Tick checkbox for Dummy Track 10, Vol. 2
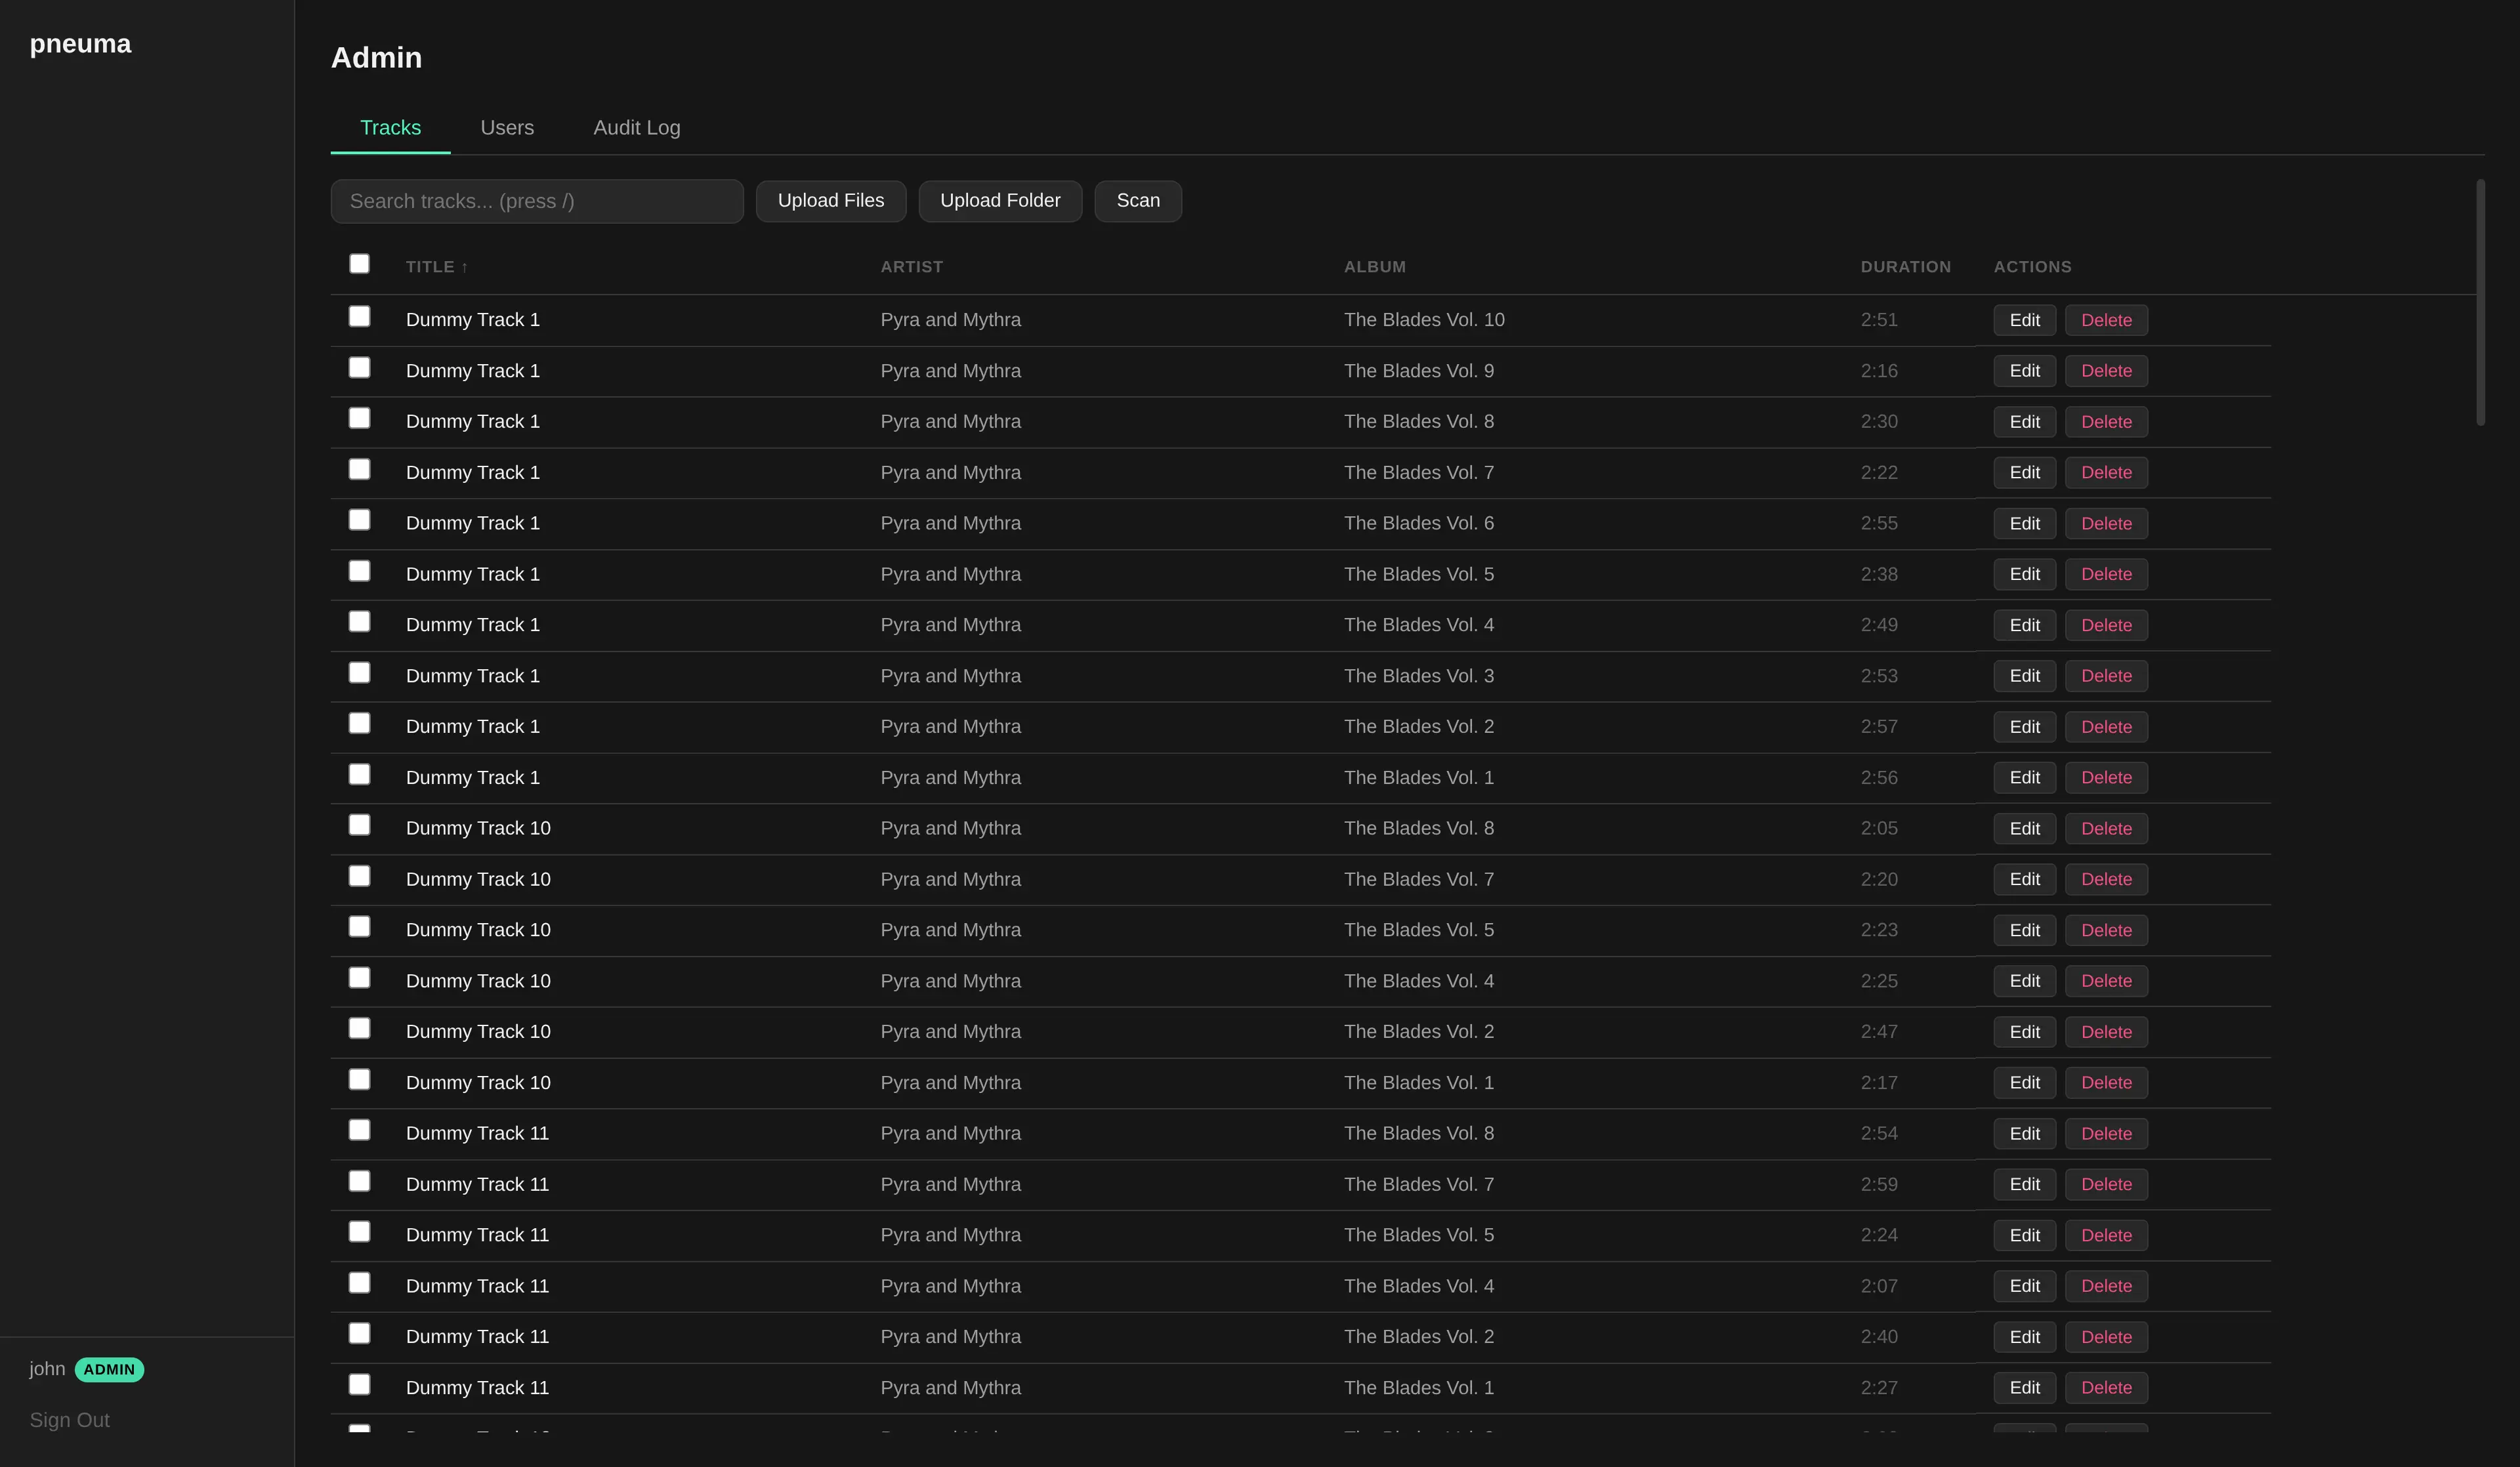The image size is (2520, 1467). coord(359,1029)
